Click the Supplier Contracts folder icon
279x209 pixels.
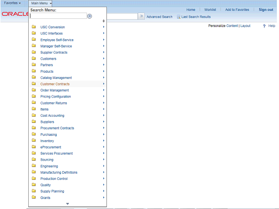tap(34, 52)
